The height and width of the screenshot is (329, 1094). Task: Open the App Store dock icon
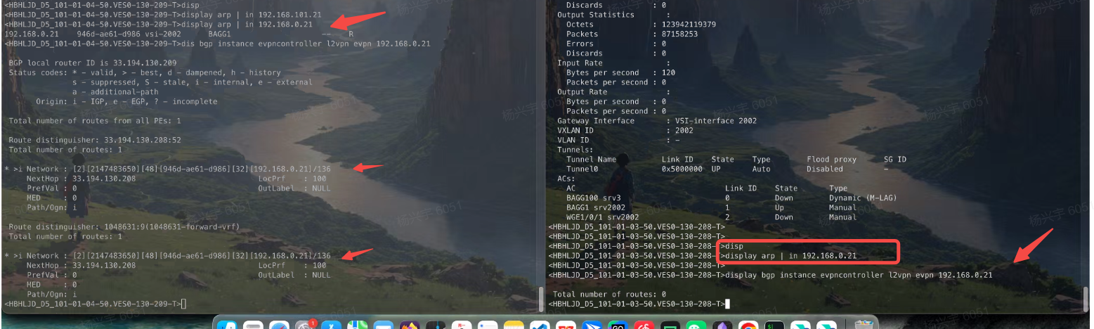pyautogui.click(x=227, y=325)
